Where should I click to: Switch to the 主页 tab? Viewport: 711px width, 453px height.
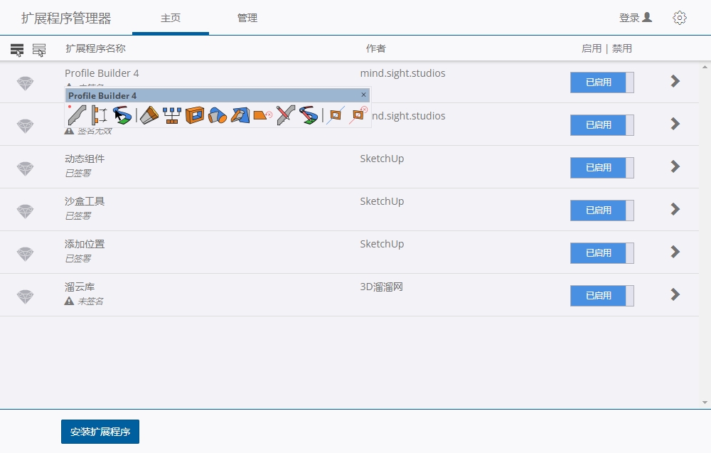tap(171, 18)
